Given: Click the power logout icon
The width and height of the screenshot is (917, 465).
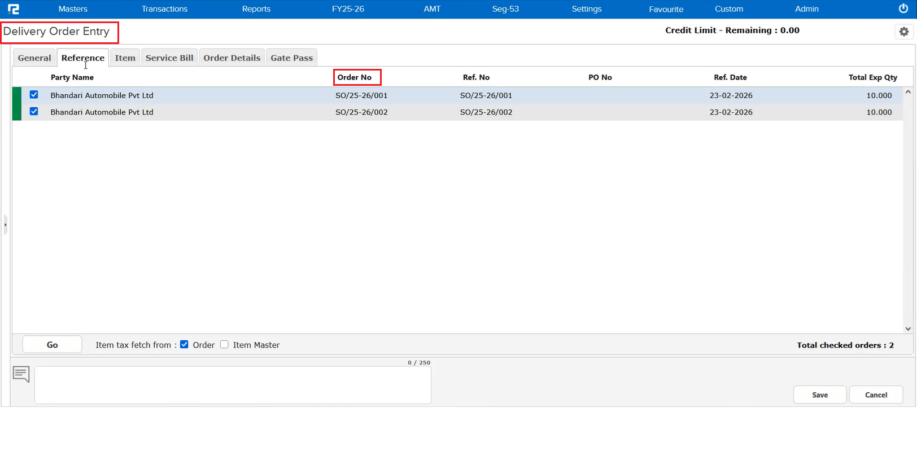Looking at the screenshot, I should click(x=903, y=9).
